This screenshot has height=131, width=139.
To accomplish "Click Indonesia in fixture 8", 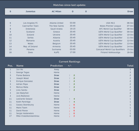I will [x=30, y=29].
